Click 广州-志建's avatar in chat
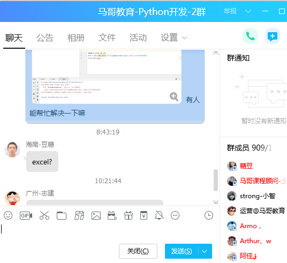 click(x=12, y=198)
